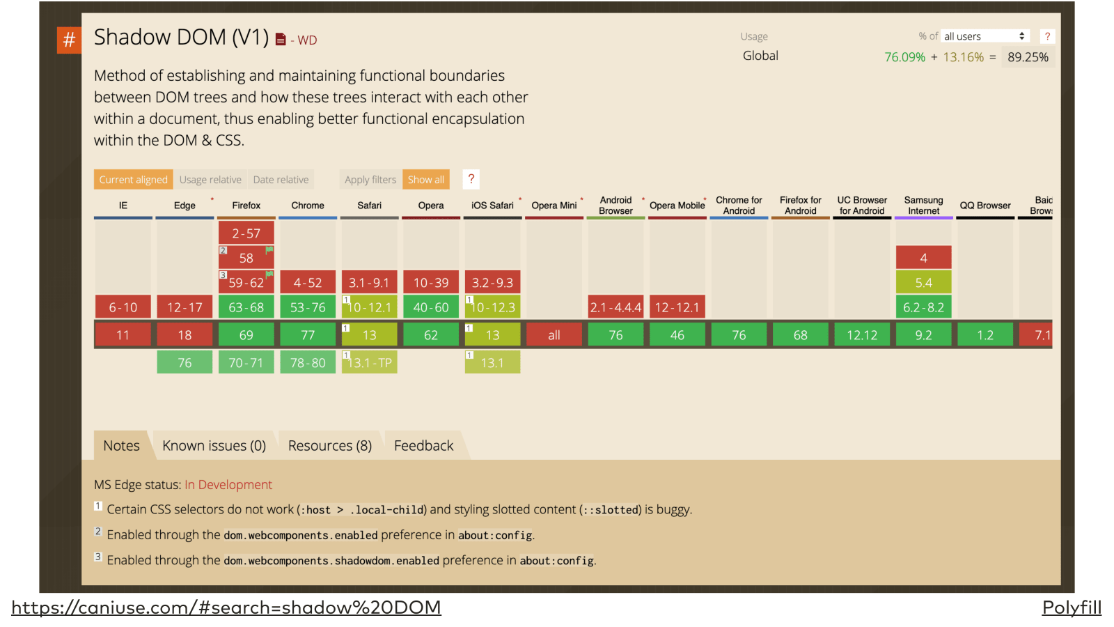Select the Opera Mini column header
This screenshot has width=1114, height=627.
(x=554, y=206)
